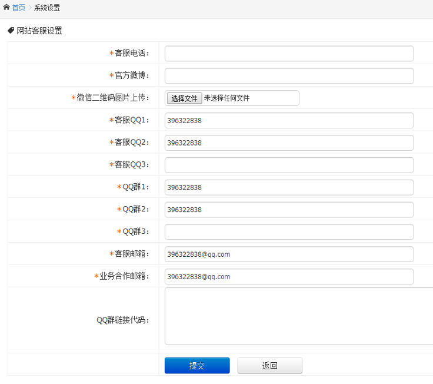Click the QQ群2 input field

pos(289,210)
